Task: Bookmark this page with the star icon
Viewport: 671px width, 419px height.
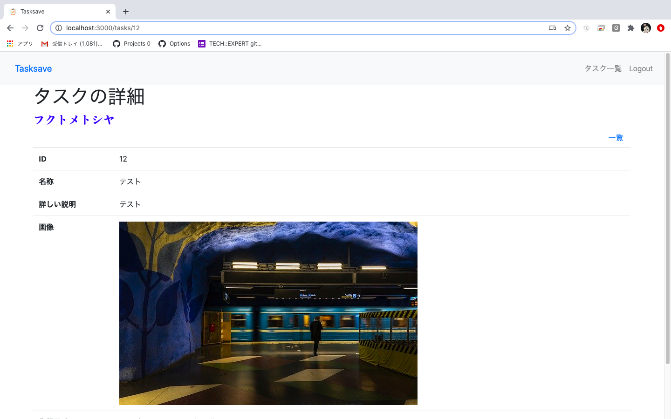Action: 567,28
